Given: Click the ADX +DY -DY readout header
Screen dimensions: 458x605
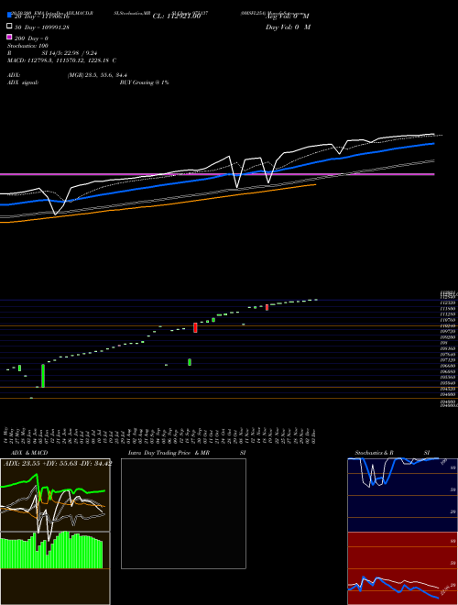Looking at the screenshot, I should [x=58, y=463].
